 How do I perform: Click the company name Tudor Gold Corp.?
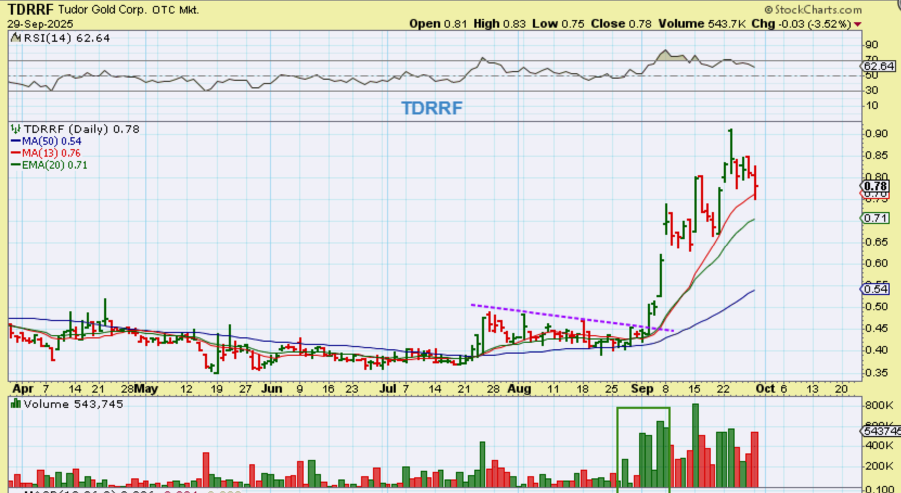click(102, 10)
